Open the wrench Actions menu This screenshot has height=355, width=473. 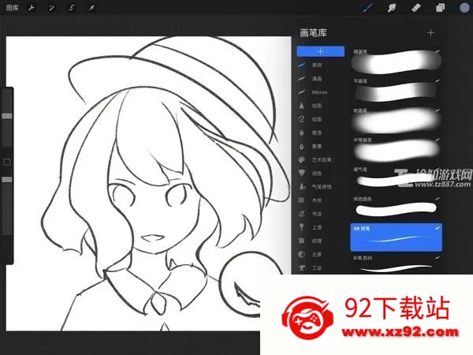pyautogui.click(x=32, y=8)
